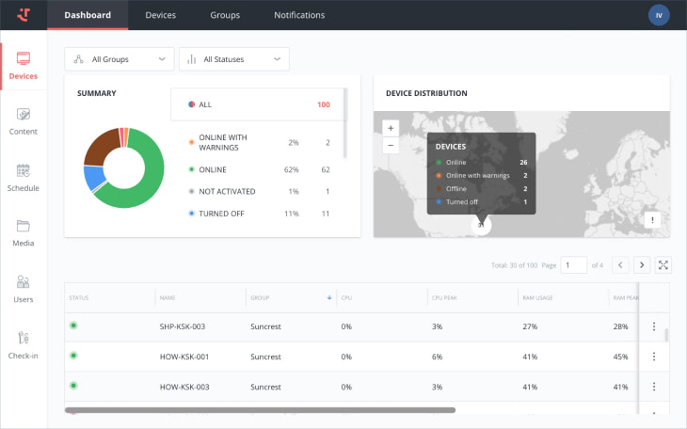Open the IV user profile avatar
687x429 pixels.
(x=659, y=15)
